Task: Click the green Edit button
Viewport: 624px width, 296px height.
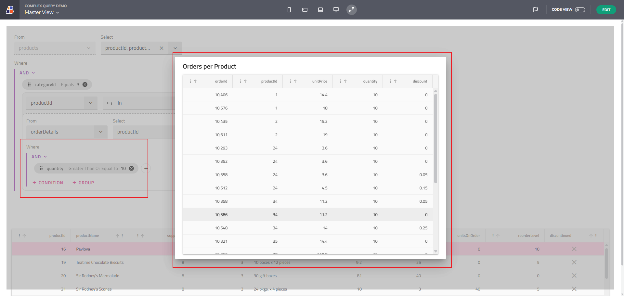Action: pos(606,10)
